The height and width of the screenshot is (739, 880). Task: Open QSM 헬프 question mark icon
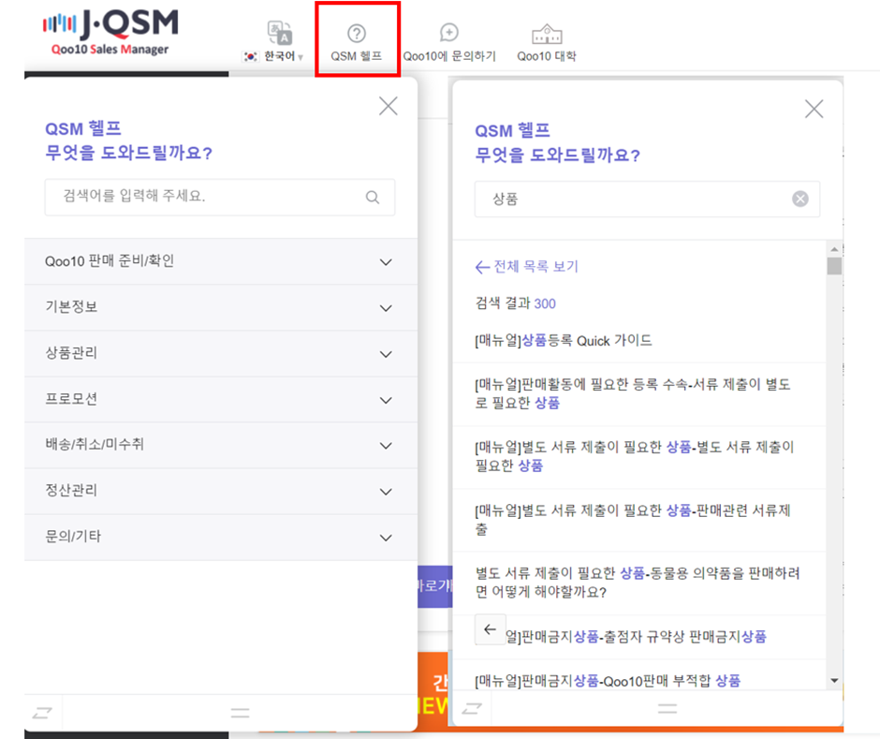[x=357, y=33]
